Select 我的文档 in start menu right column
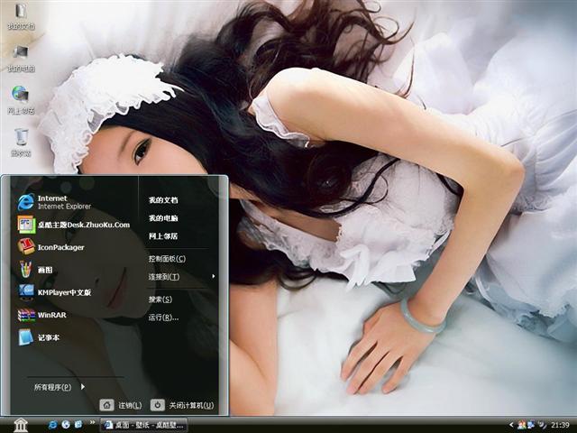This screenshot has width=577, height=433. [x=163, y=200]
